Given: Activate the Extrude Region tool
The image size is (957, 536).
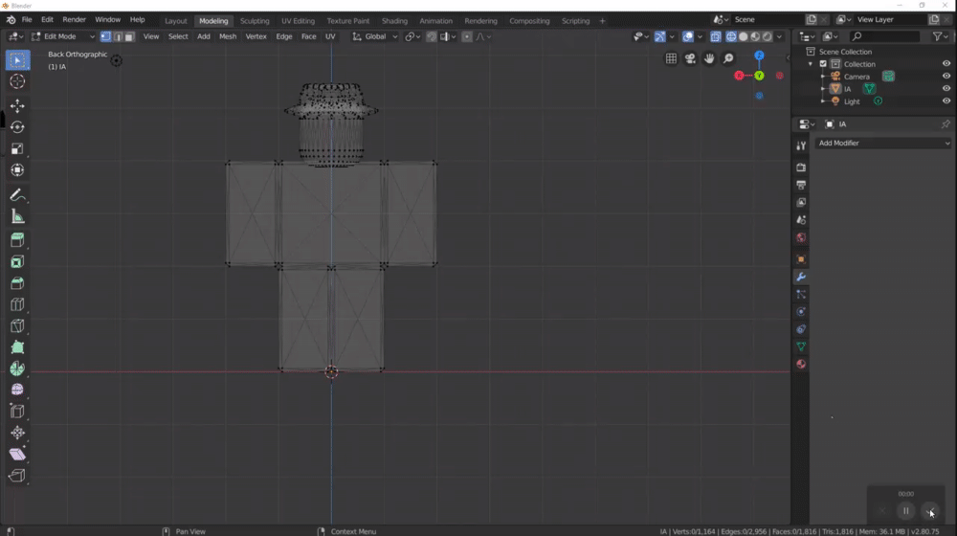Looking at the screenshot, I should point(17,240).
